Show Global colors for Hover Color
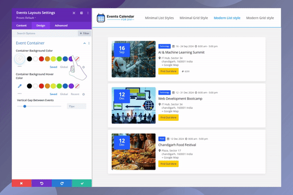Image resolution: width=293 pixels, height=195 pixels. [x=64, y=94]
